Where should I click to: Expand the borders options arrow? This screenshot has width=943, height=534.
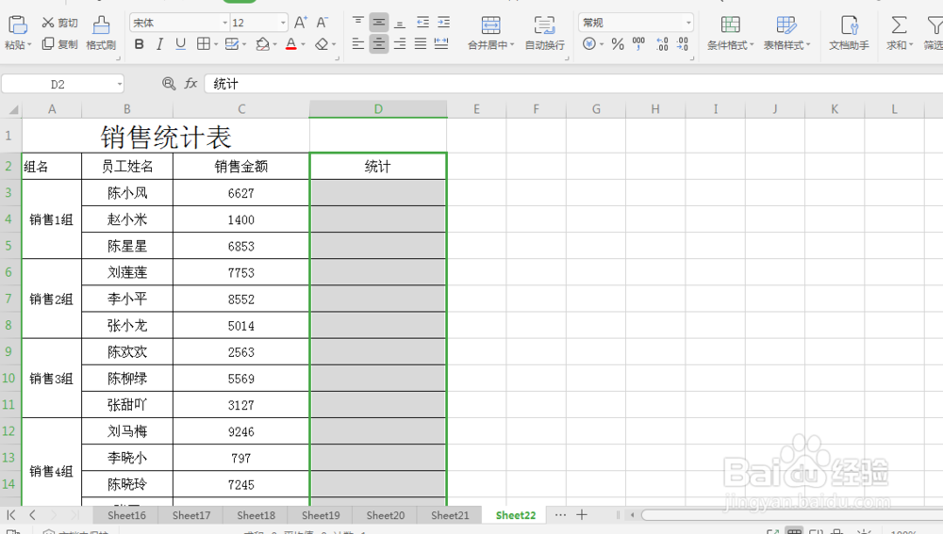click(216, 44)
